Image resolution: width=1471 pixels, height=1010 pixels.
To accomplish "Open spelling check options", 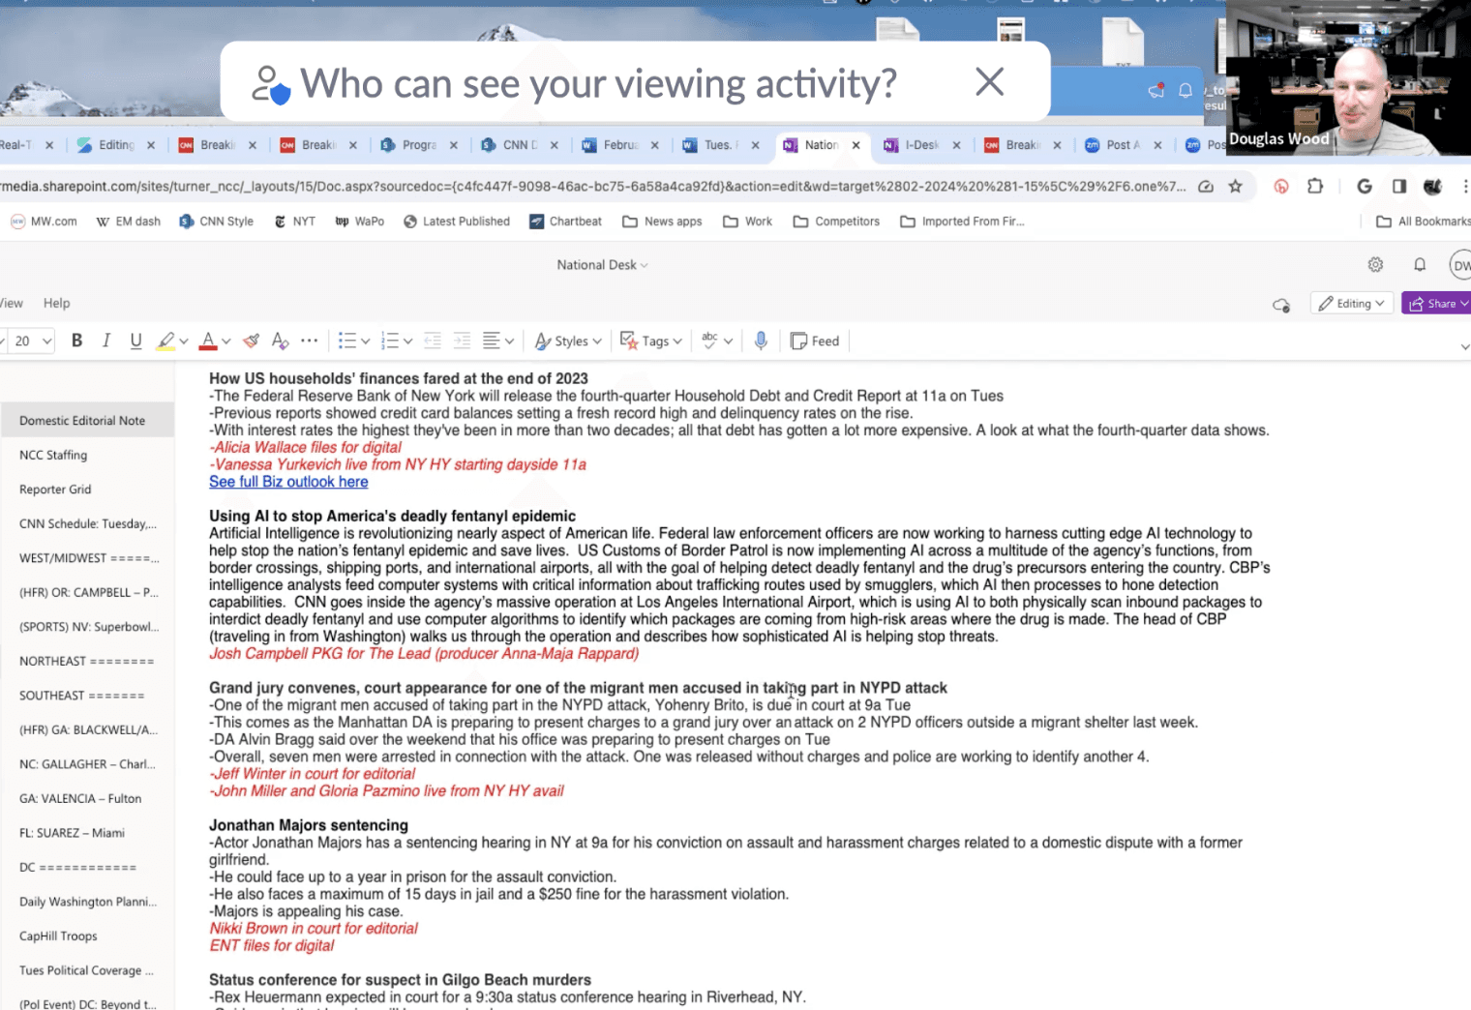I will tap(717, 341).
